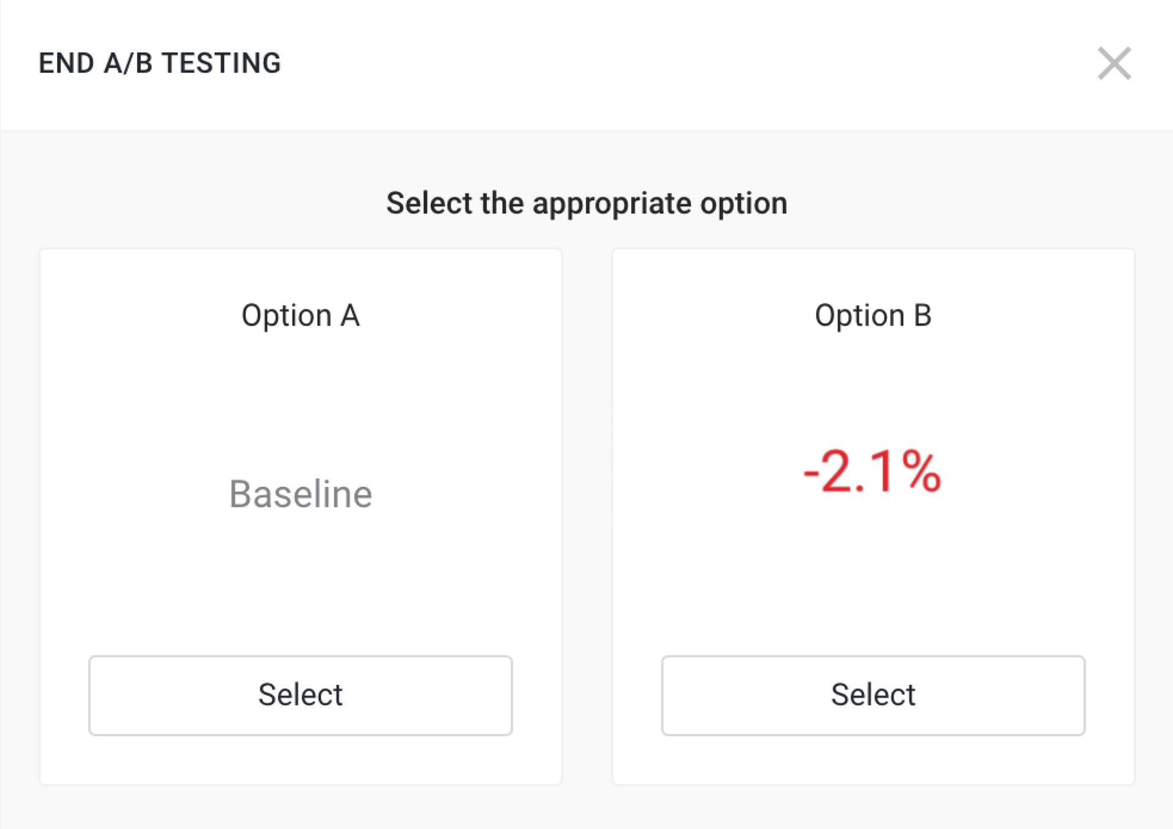Click the letter 'A' in Option A label
This screenshot has width=1173, height=829.
[350, 316]
